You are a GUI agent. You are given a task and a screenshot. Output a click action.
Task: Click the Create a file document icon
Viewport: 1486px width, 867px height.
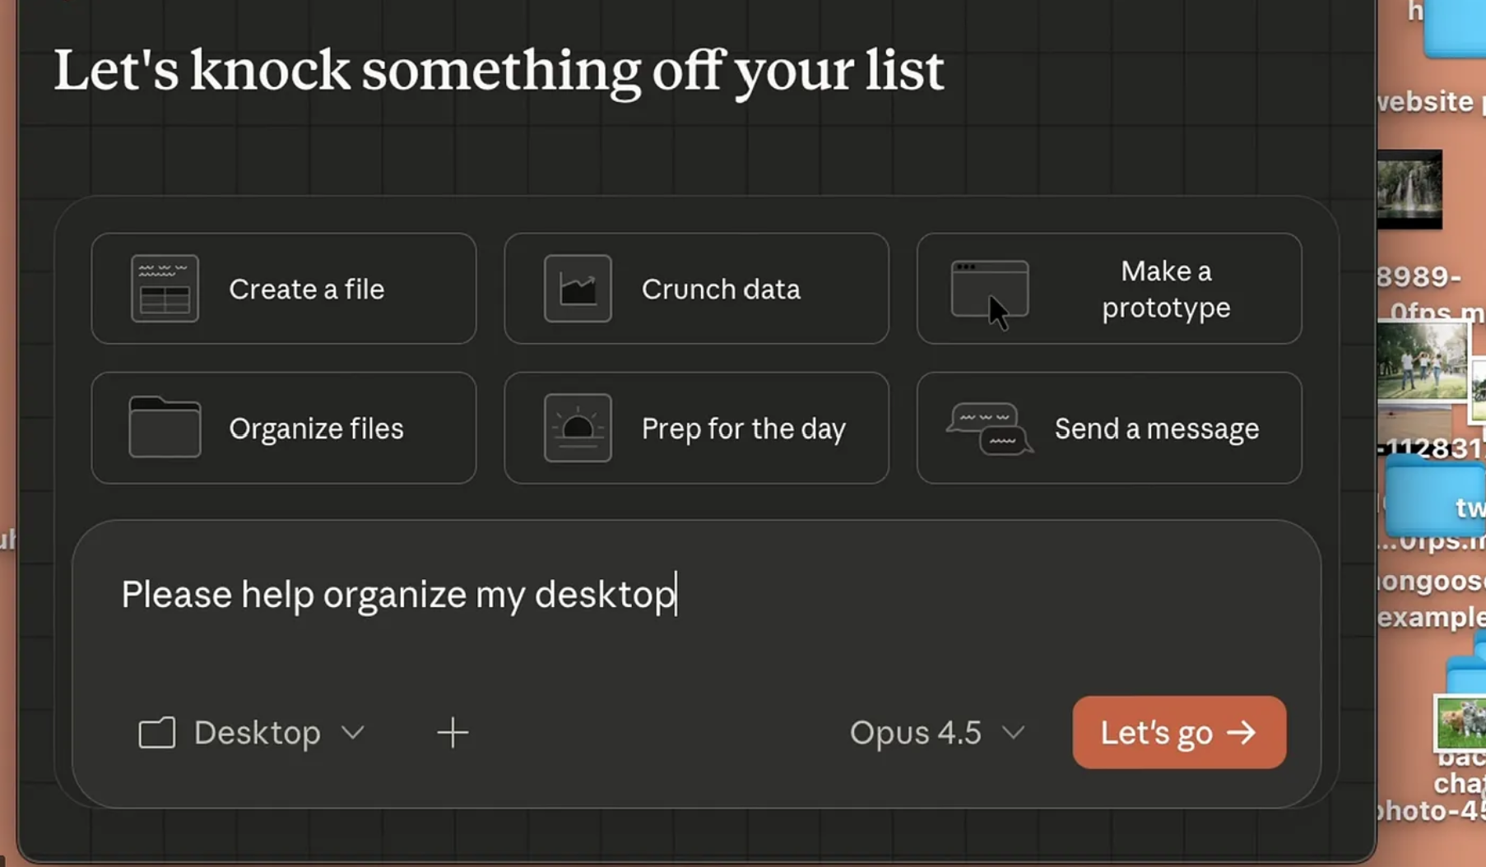[165, 289]
